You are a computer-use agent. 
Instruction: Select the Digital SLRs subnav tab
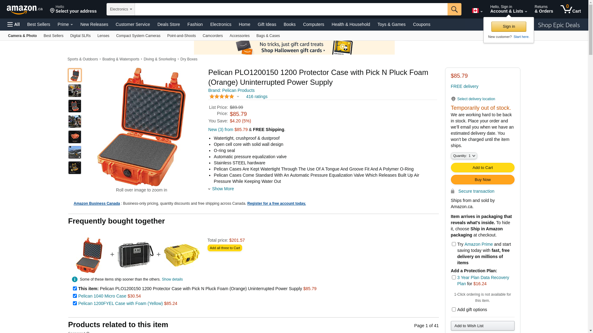(80, 36)
